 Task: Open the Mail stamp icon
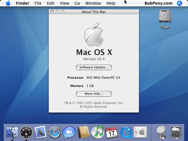pyautogui.click(x=40, y=132)
